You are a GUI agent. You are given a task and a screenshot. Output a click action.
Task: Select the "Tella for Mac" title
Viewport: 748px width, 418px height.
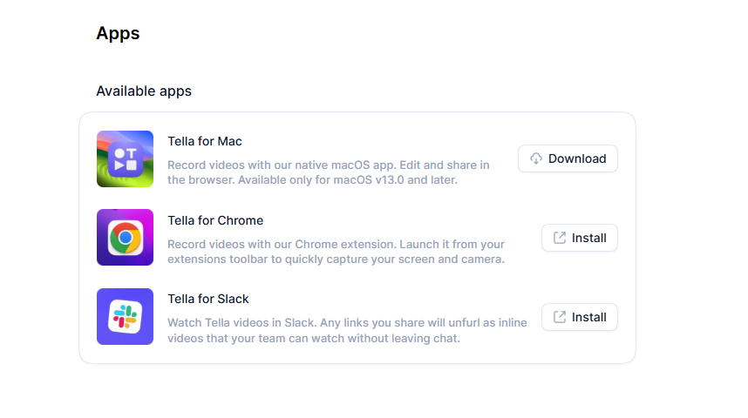[x=205, y=141]
